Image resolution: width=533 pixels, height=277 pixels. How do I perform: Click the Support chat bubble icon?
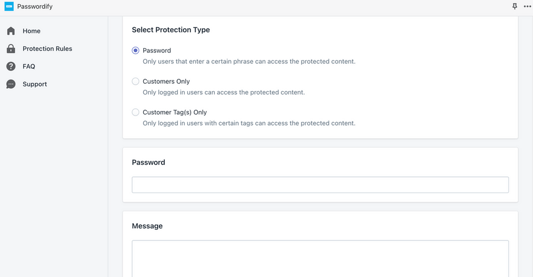pos(11,84)
